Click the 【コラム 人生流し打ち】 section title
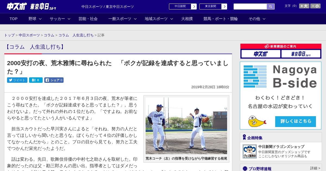Screen dimensions: 326x171 click(35, 47)
